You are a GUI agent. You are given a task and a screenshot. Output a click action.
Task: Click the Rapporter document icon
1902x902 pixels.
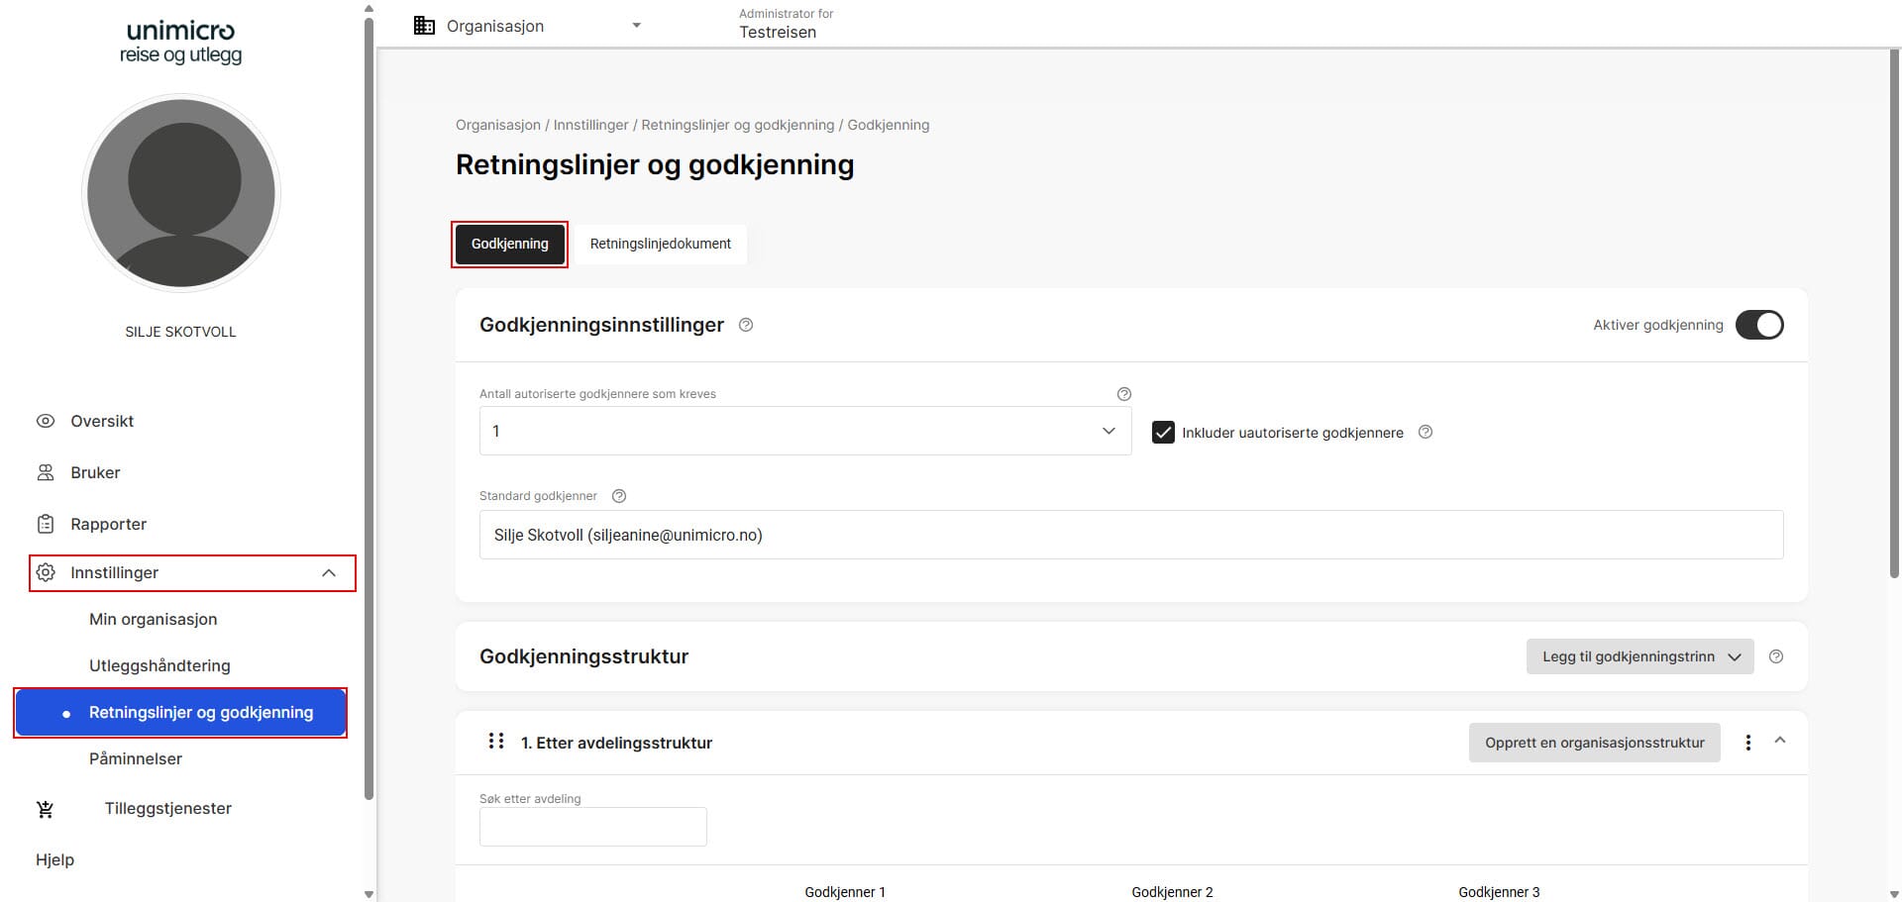pyautogui.click(x=46, y=524)
